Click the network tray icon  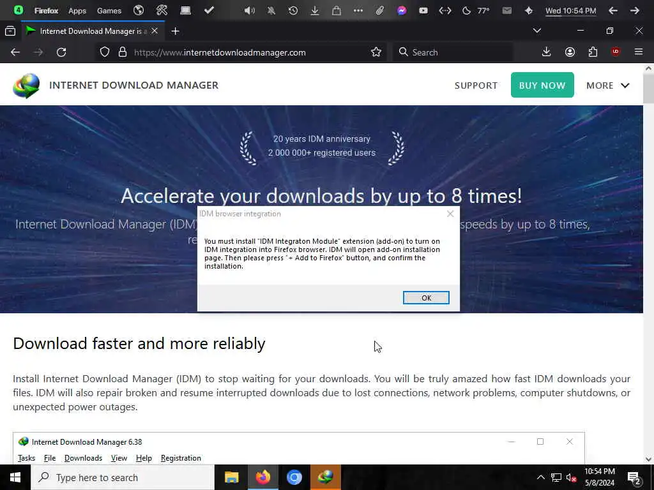pos(556,477)
